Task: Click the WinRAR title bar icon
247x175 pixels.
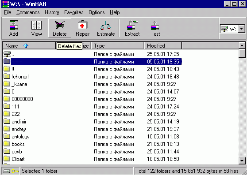Action: [x=5, y=4]
